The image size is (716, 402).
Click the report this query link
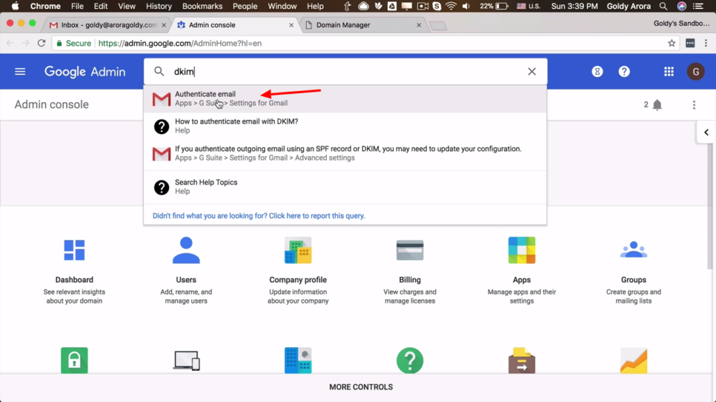[259, 216]
